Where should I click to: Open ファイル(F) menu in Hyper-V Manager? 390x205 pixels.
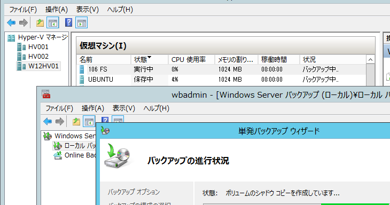[23, 10]
